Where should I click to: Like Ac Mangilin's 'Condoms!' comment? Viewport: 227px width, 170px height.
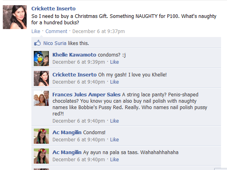pos(114,140)
